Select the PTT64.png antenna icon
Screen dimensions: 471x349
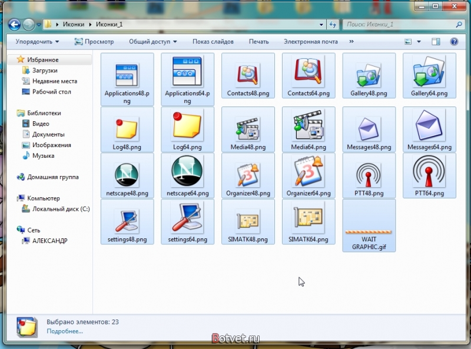(x=429, y=171)
